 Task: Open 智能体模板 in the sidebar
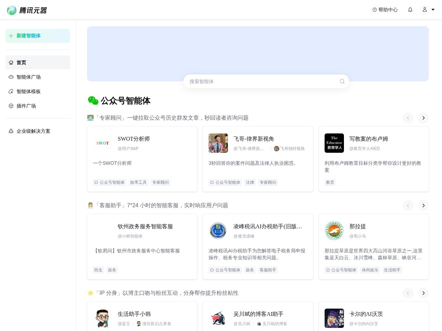[x=38, y=91]
